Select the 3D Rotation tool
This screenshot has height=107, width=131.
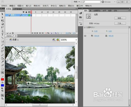[x=2, y=24]
